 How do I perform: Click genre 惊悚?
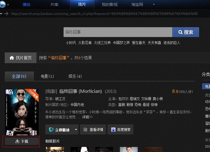tap(154, 105)
